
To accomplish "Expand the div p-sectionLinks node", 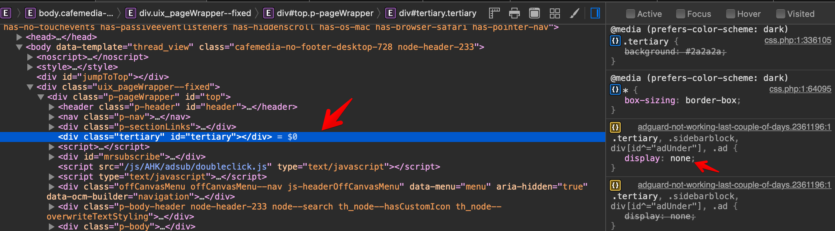I will click(52, 127).
